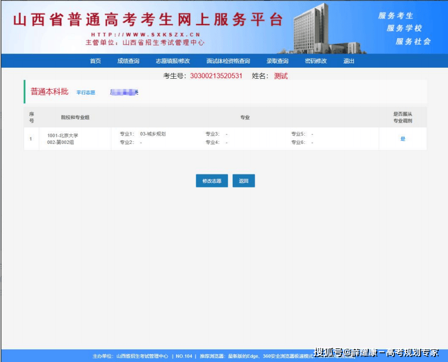Click the 专业3 label
Image resolution: width=448 pixels, height=362 pixels.
(x=213, y=134)
